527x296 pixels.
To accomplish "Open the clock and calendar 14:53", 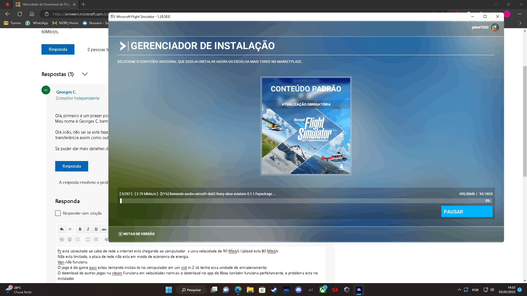I will click(x=507, y=290).
